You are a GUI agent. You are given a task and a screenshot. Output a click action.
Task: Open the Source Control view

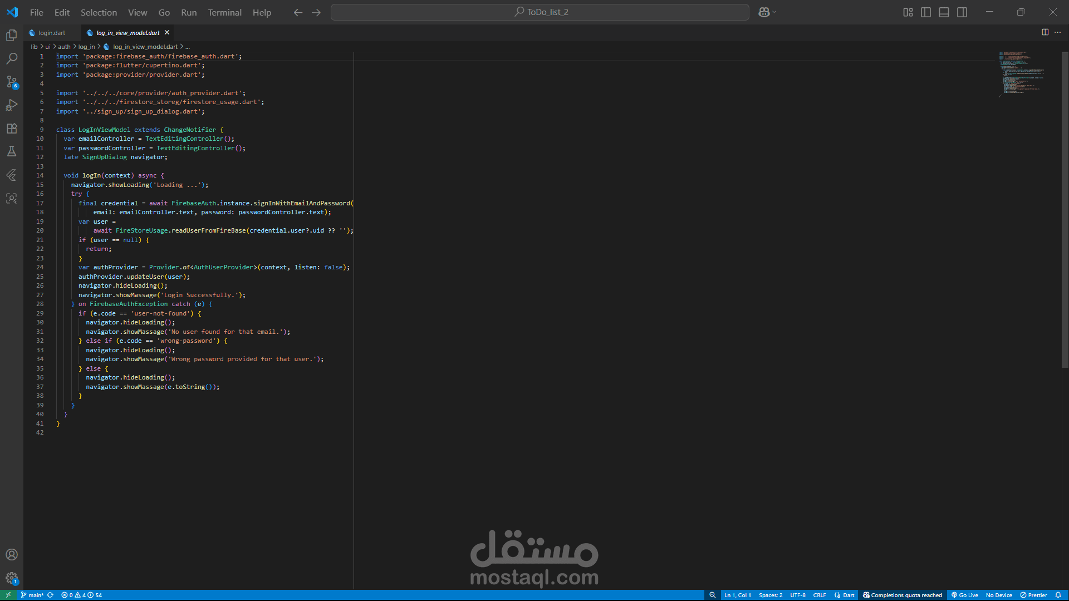(x=12, y=82)
